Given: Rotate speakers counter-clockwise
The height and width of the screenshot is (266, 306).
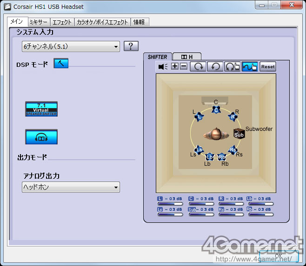Looking at the screenshot, I should click(x=215, y=66).
